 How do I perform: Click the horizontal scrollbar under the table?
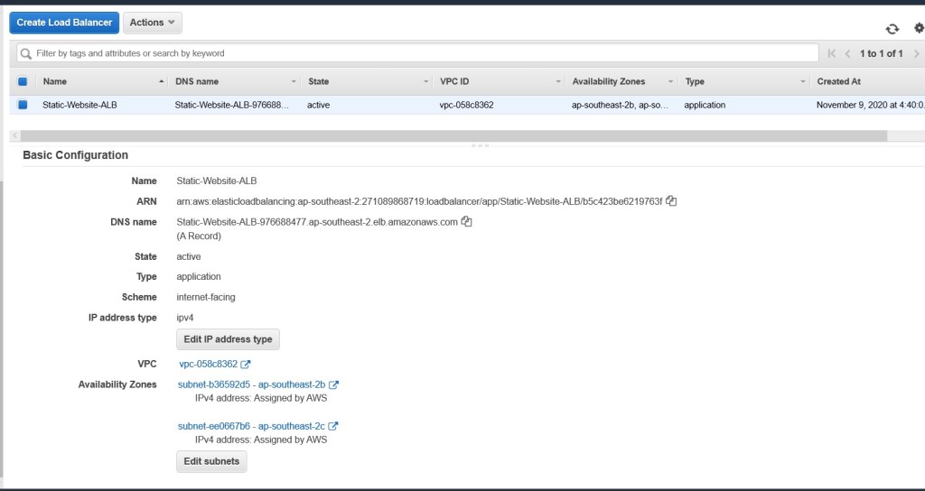tap(452, 135)
